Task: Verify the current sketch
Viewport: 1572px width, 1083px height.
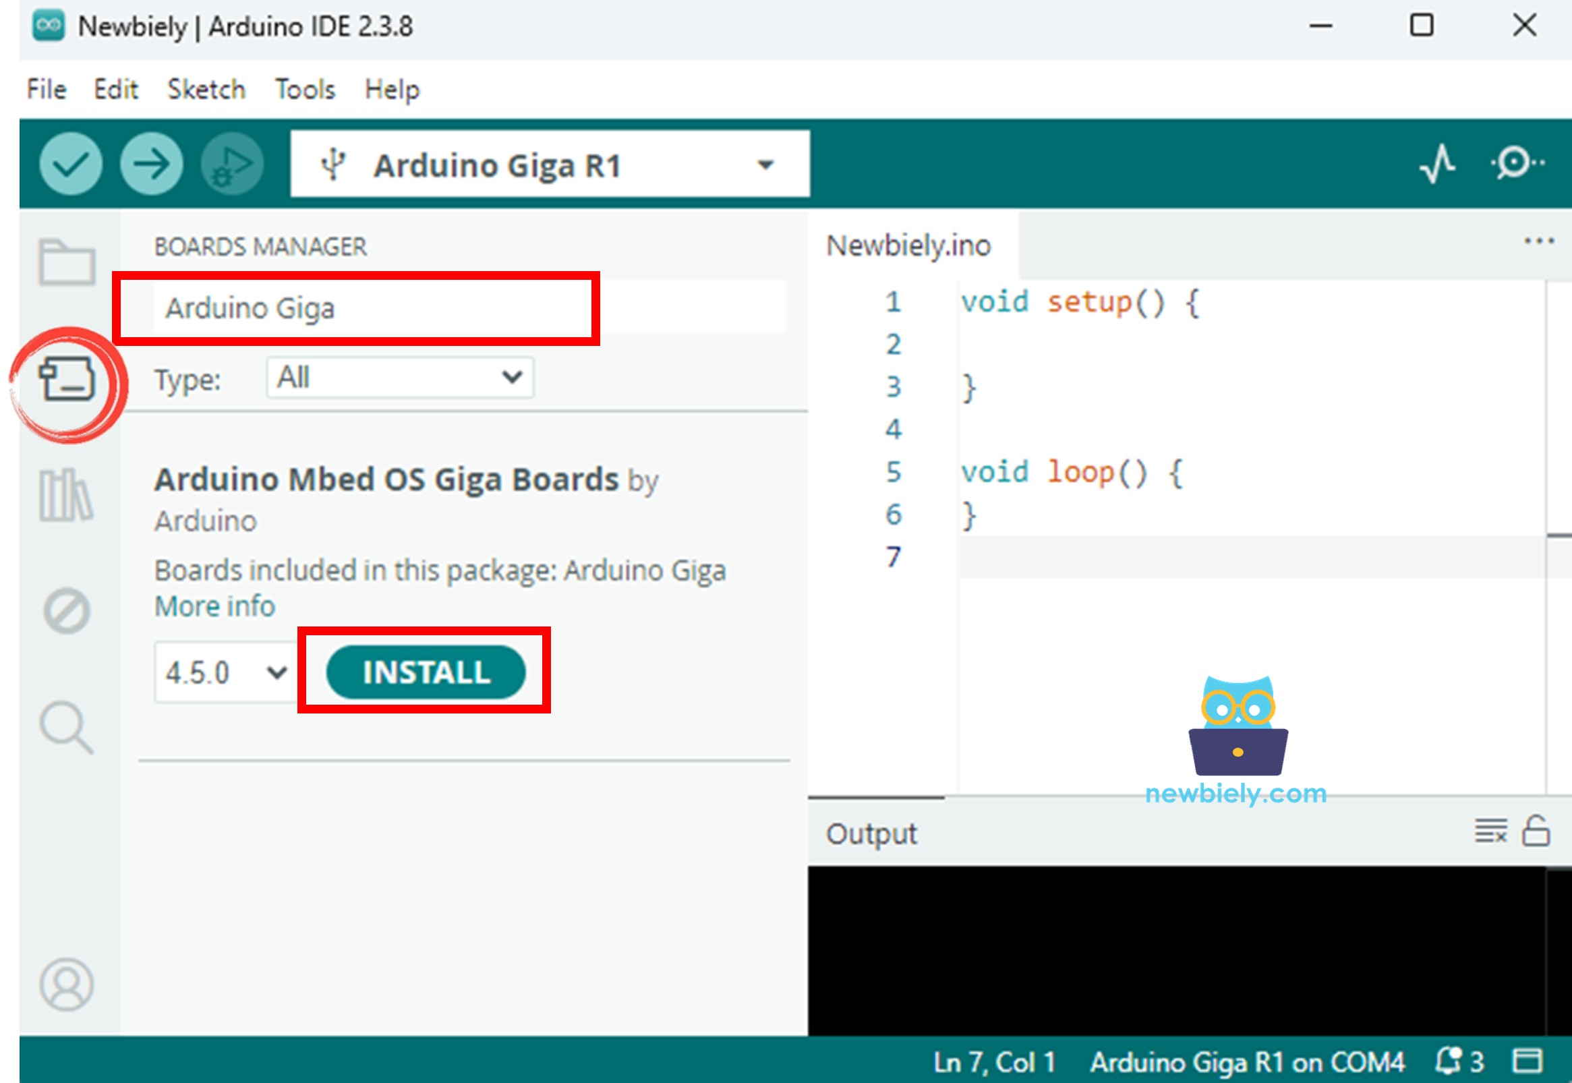Action: 70,163
